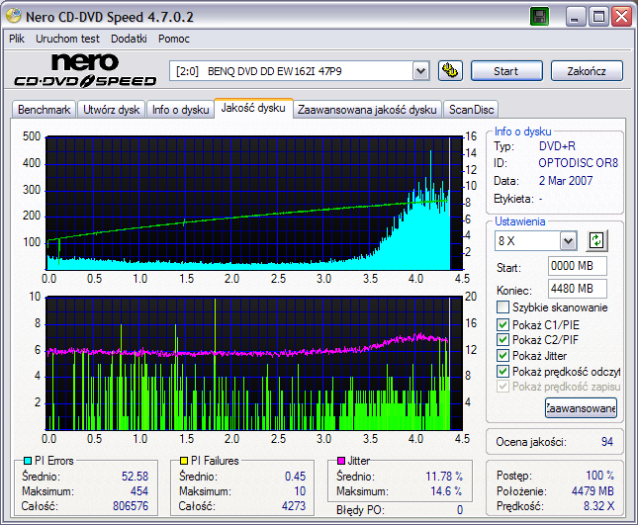Switch to the Benchmark tab
This screenshot has width=638, height=525.
44,110
